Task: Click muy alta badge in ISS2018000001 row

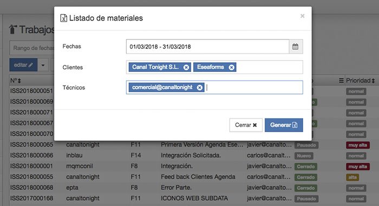Action: pyautogui.click(x=358, y=167)
